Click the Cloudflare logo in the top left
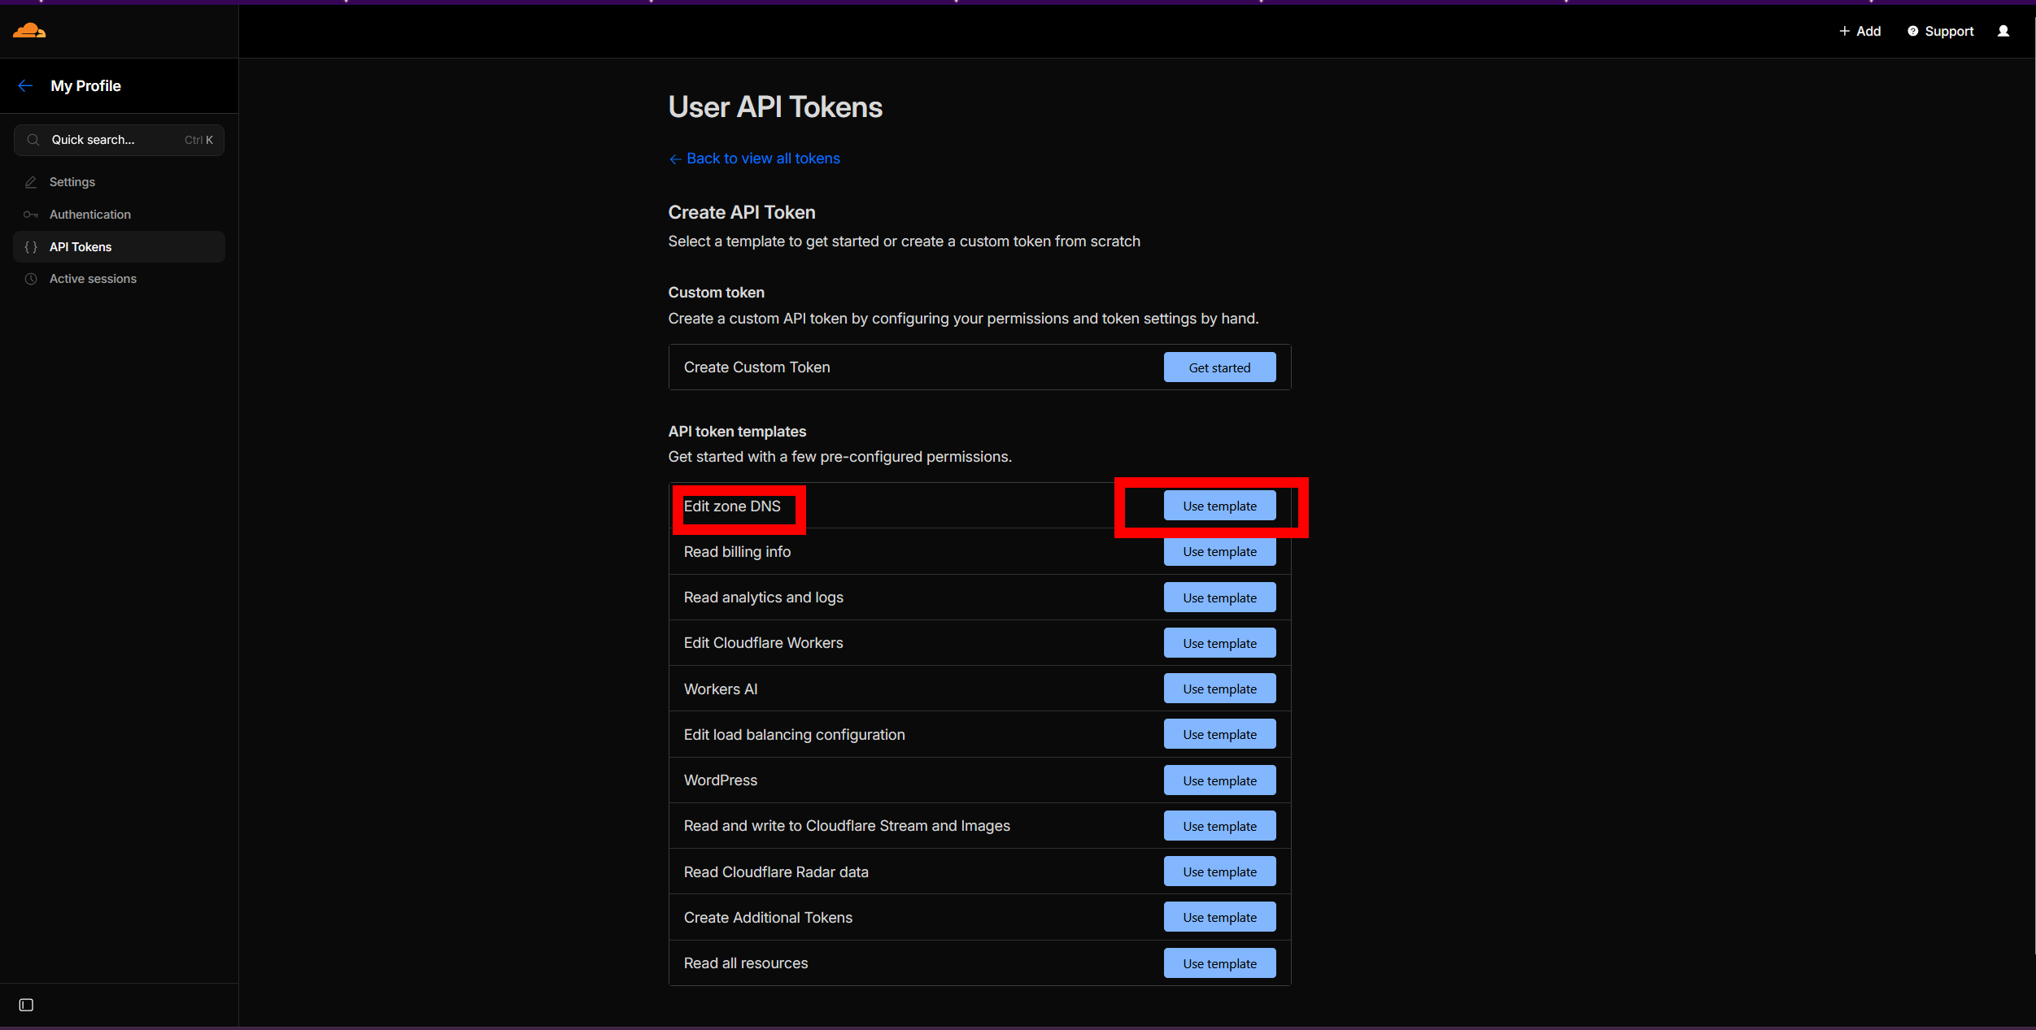The height and width of the screenshot is (1030, 2036). point(28,30)
